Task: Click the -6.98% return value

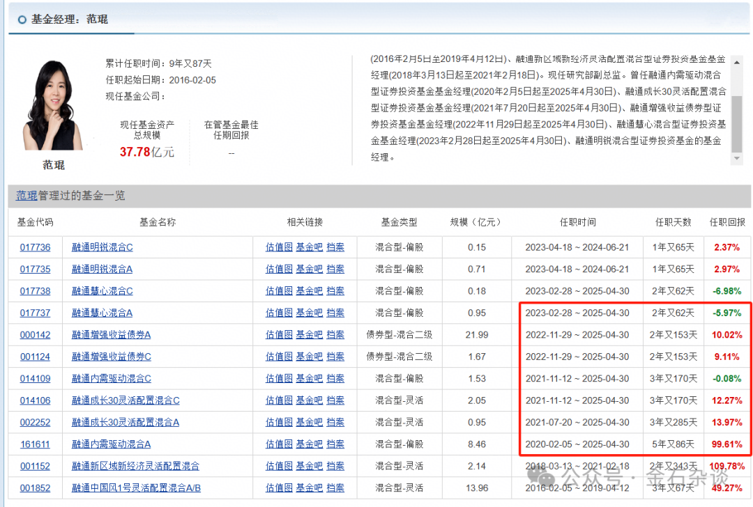Action: tap(727, 291)
